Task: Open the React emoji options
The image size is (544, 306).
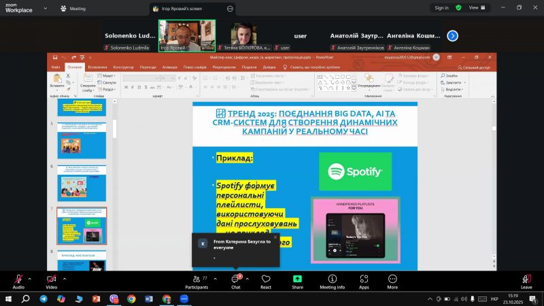Action: click(x=266, y=279)
